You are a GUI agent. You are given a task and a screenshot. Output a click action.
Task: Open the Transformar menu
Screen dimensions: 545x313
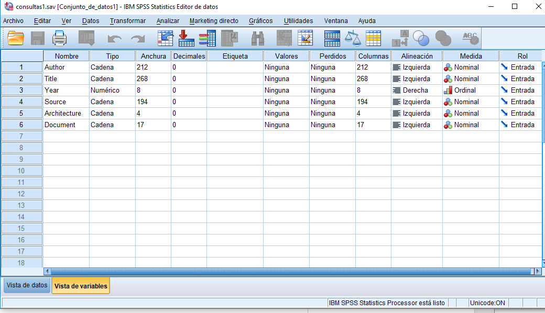click(128, 21)
